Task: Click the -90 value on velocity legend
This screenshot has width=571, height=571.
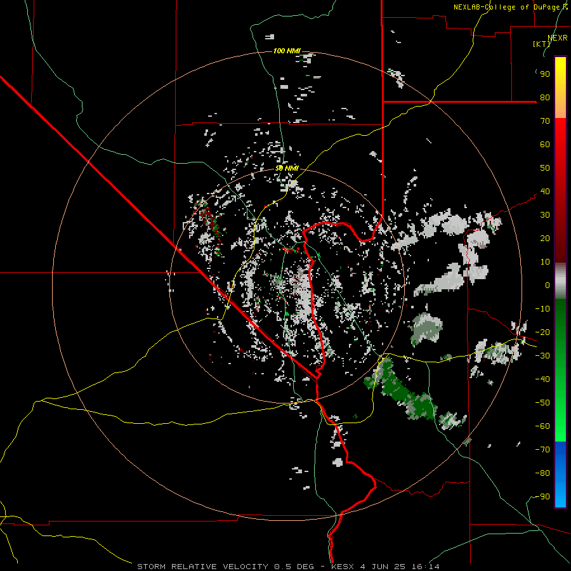Action: tap(542, 497)
